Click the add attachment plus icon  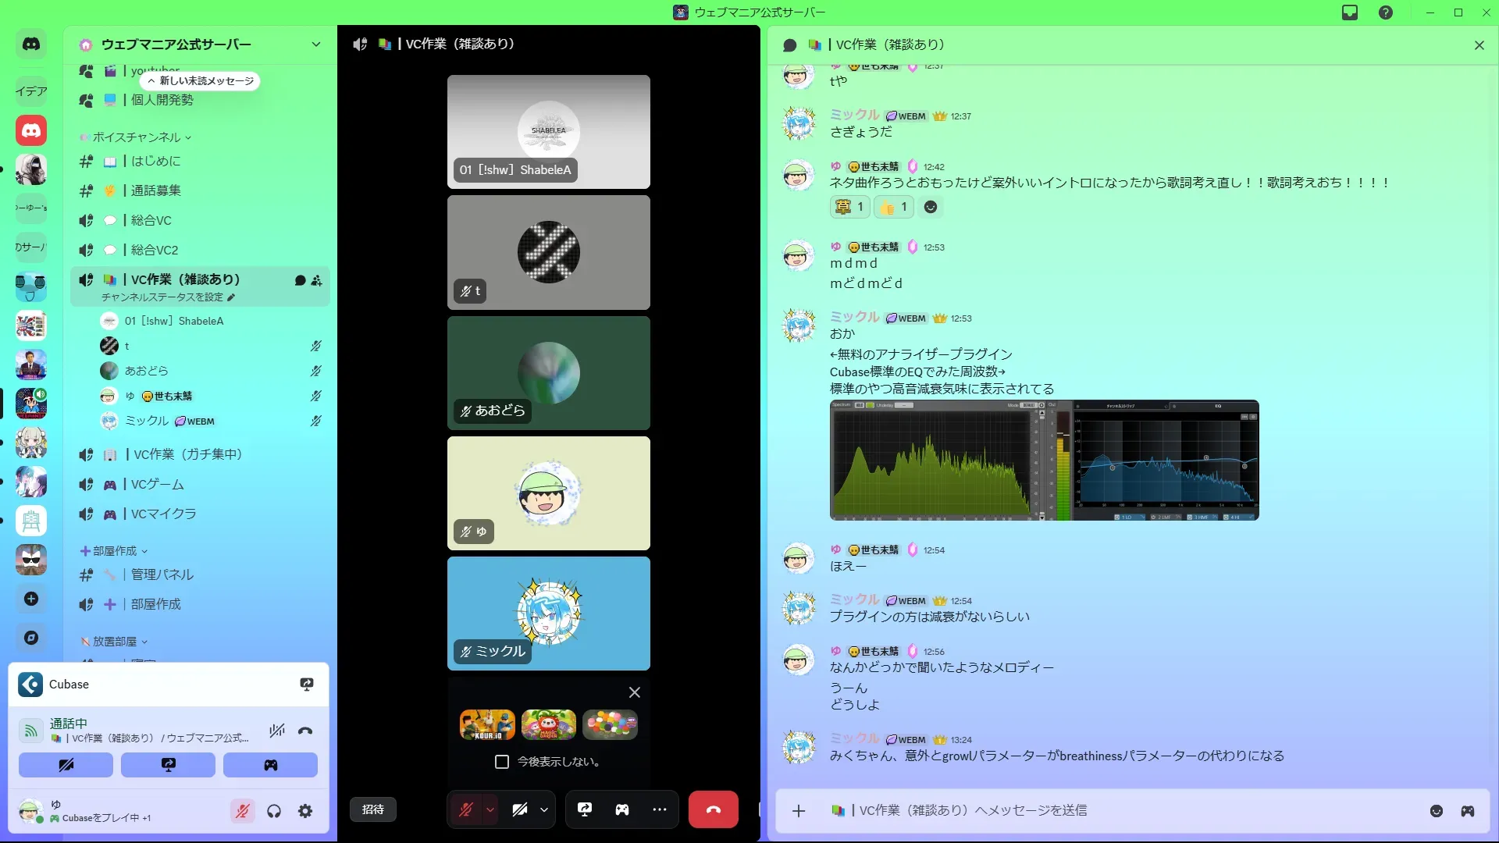click(799, 811)
